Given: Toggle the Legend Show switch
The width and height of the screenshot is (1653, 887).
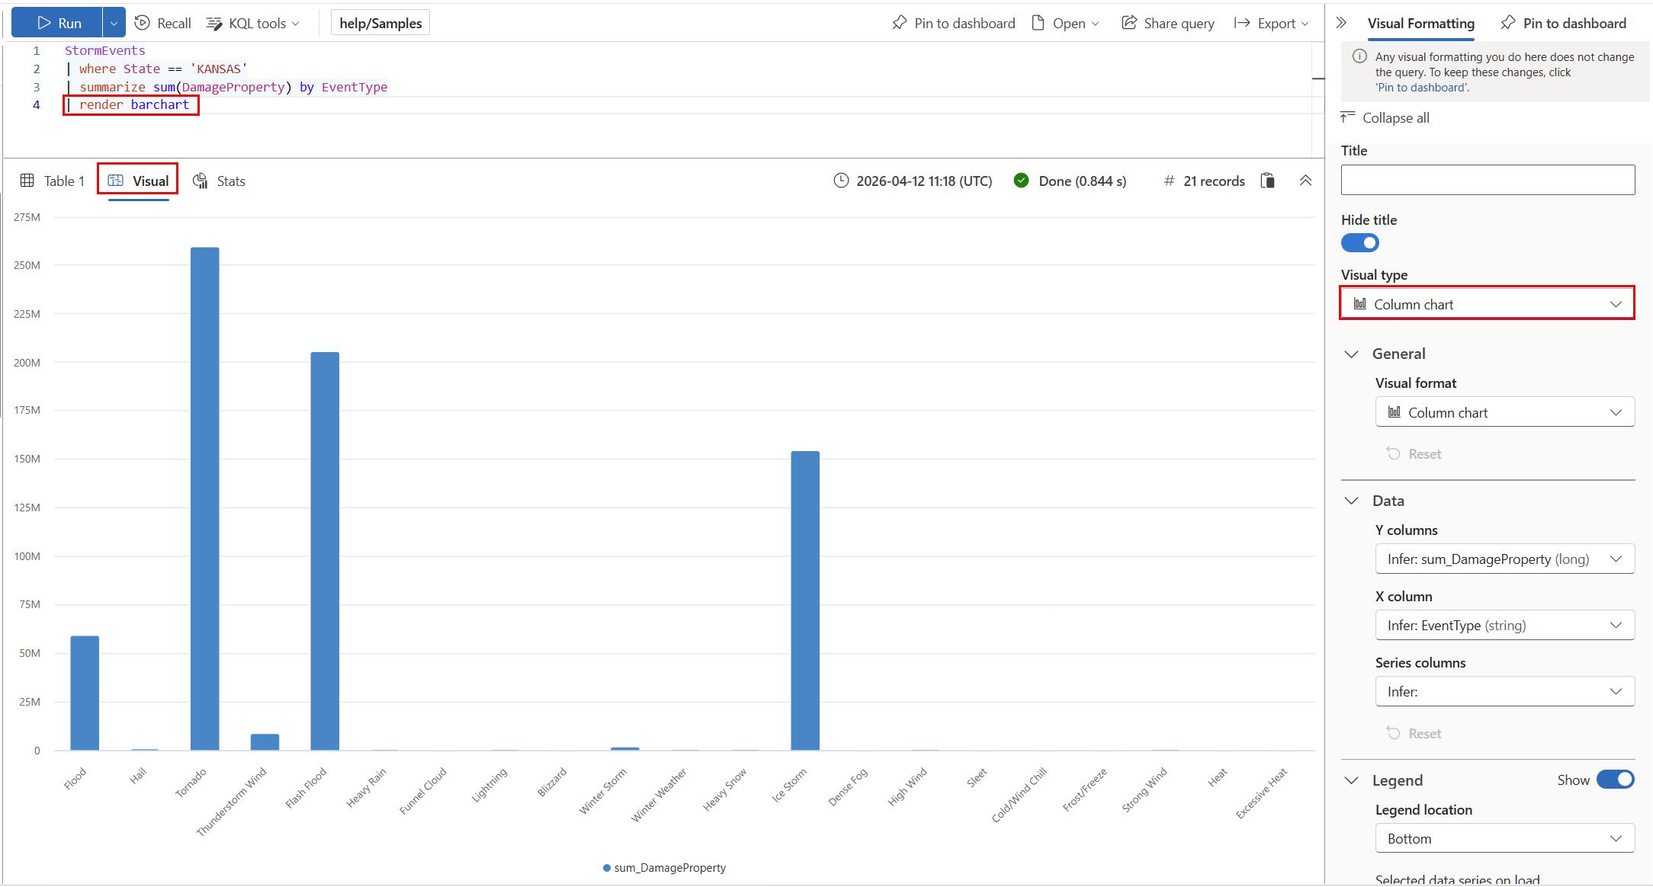Looking at the screenshot, I should (1616, 780).
